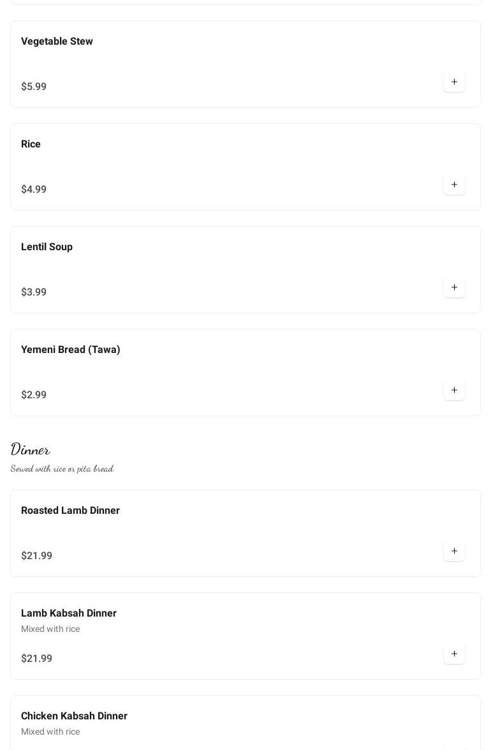Click the Dinner section heading
The height and width of the screenshot is (750, 491).
31,449
